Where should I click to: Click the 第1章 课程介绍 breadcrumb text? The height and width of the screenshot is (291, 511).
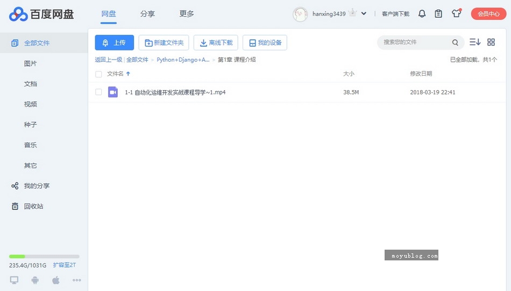point(237,60)
